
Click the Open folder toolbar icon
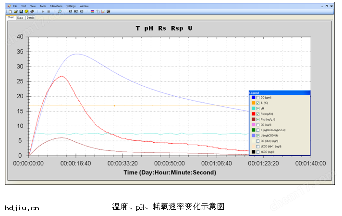pyautogui.click(x=16, y=11)
